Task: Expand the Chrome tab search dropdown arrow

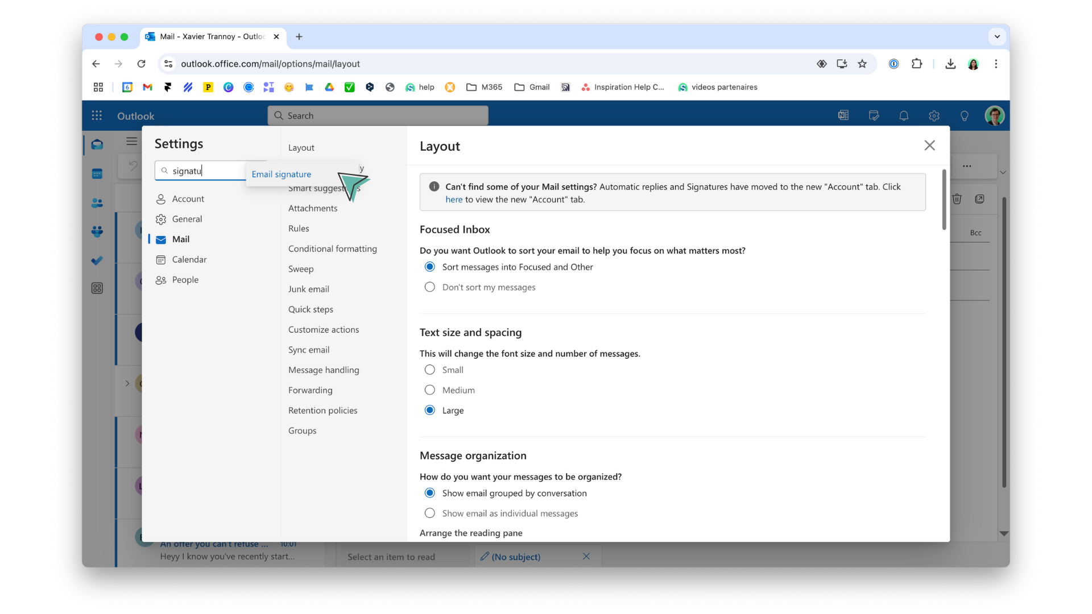Action: (996, 36)
